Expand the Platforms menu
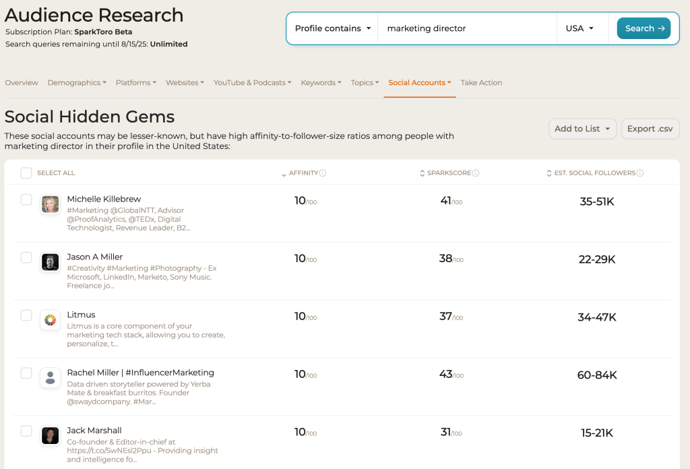 click(x=136, y=83)
